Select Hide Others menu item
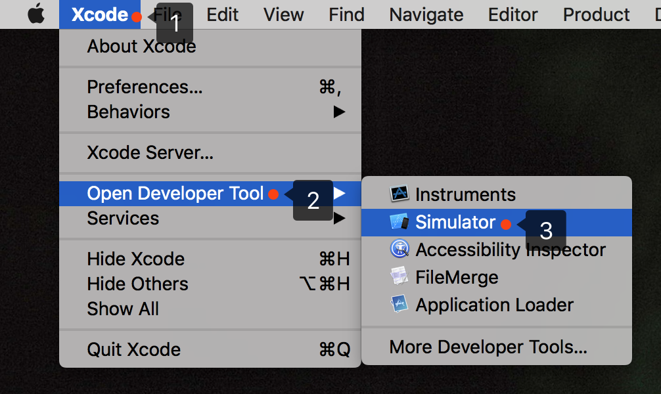661x394 pixels. [x=137, y=284]
